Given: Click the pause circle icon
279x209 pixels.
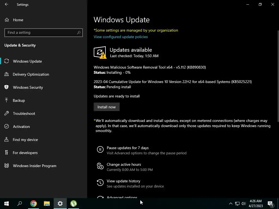Looking at the screenshot, I should (x=100, y=149).
